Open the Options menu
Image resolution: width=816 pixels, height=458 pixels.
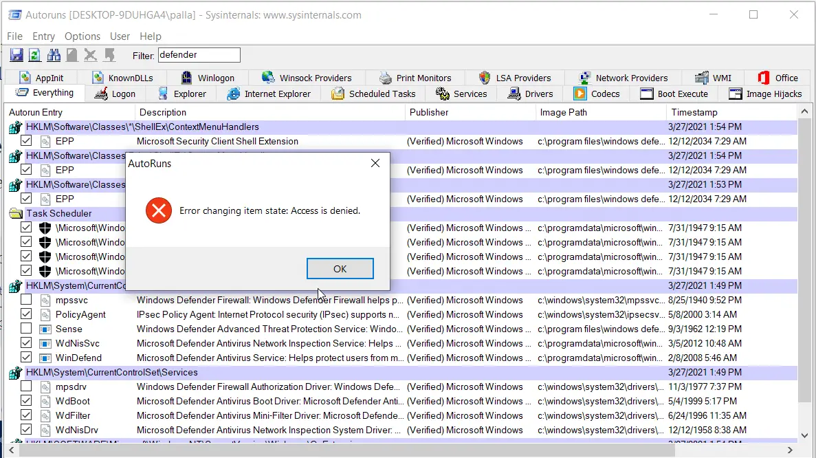[x=82, y=36]
